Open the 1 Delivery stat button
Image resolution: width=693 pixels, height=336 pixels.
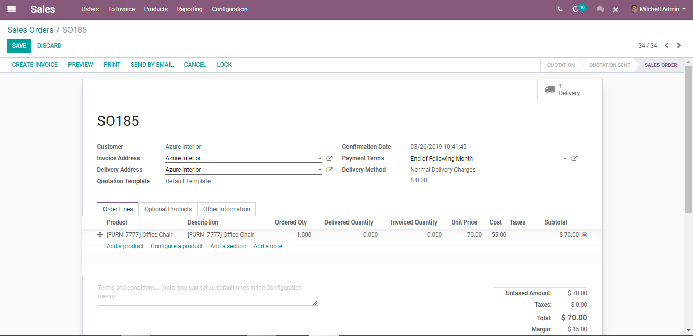570,89
